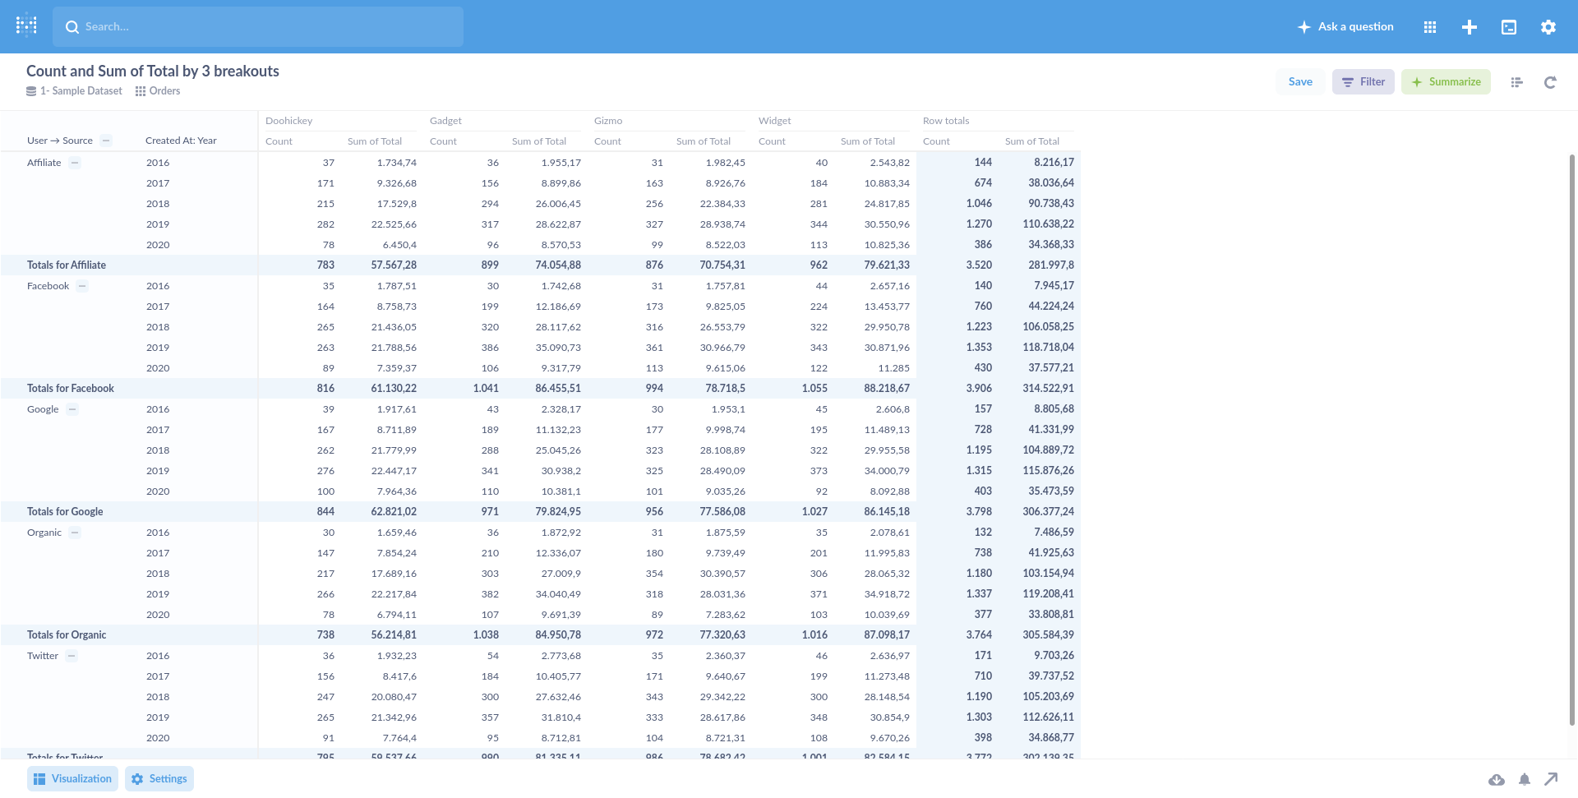Image resolution: width=1578 pixels, height=798 pixels.
Task: Open the admin settings gear
Action: [1548, 26]
